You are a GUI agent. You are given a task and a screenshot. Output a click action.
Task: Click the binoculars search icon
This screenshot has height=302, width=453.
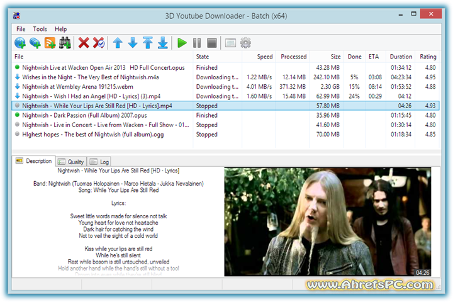pyautogui.click(x=65, y=43)
